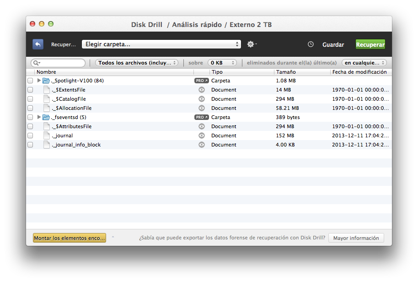Expand the ._fseventsd folder triangle

pos(39,117)
